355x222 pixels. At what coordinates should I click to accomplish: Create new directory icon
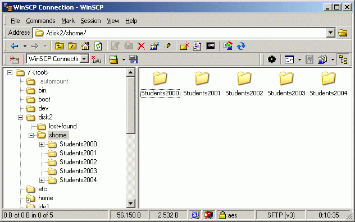click(x=184, y=46)
